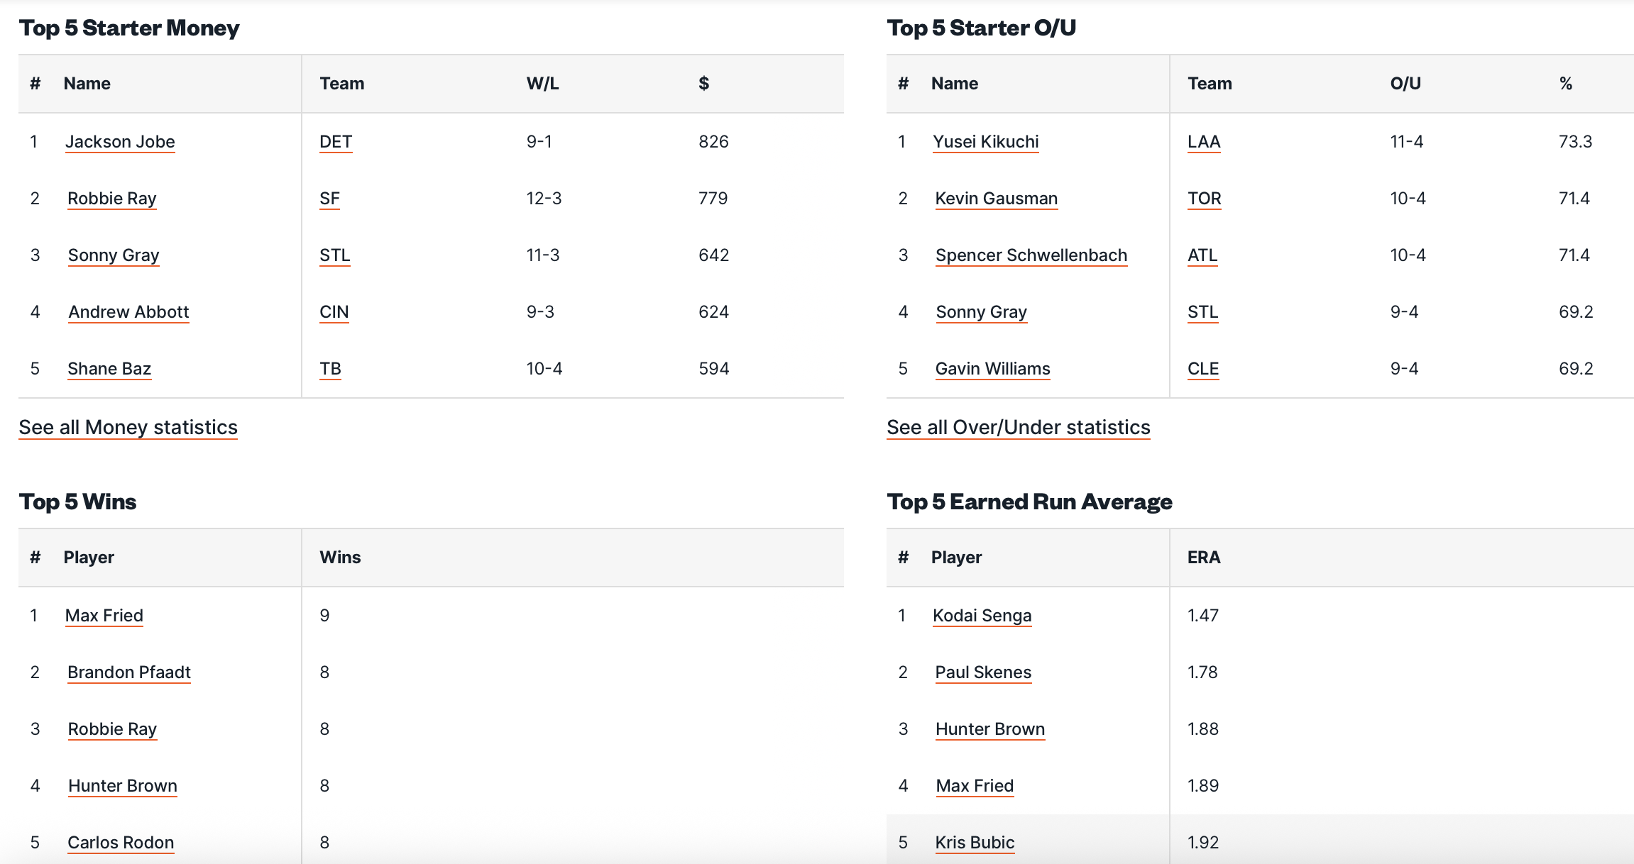Open Andrew Abbott's player link

128,312
